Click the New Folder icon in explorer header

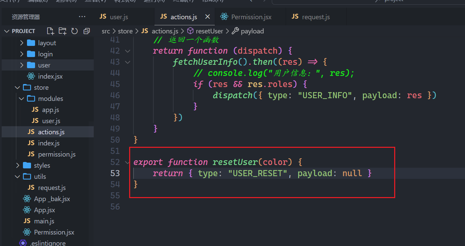click(62, 31)
